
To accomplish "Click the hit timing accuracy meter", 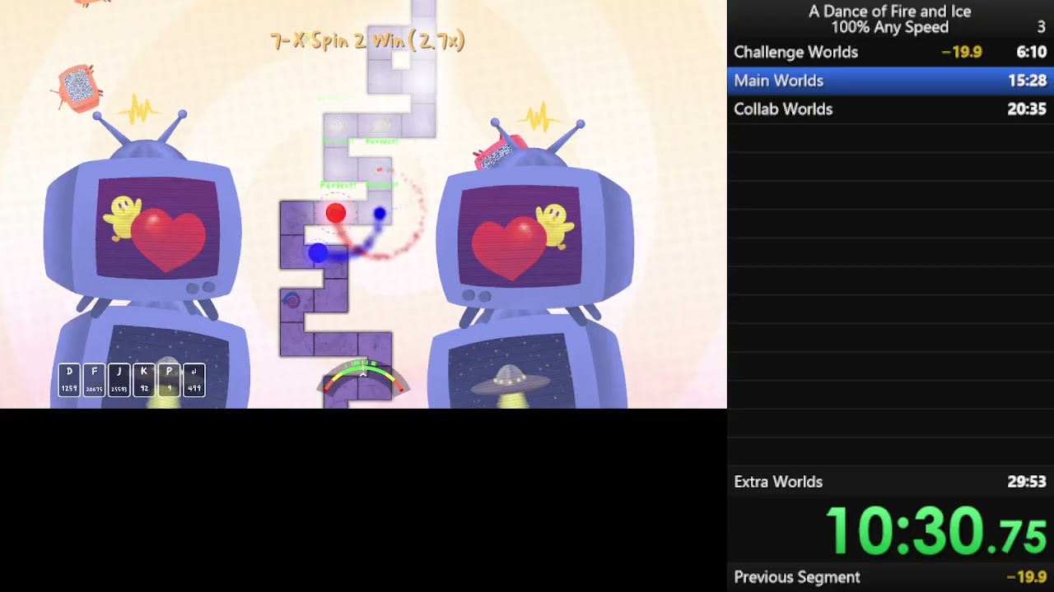I will pyautogui.click(x=362, y=377).
